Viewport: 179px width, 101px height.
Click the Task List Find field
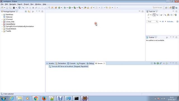(152, 22)
